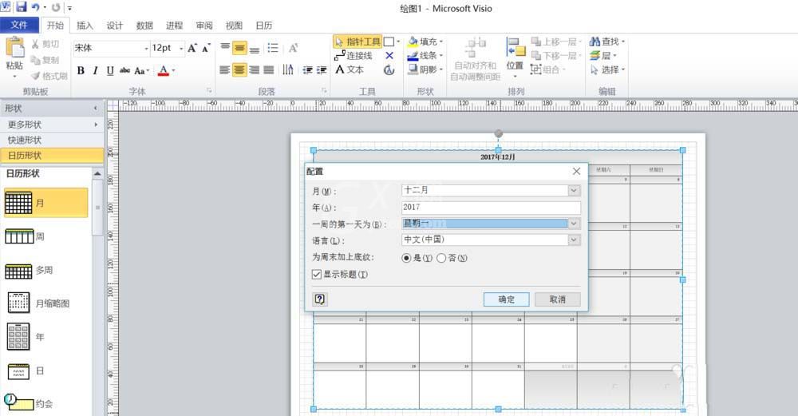This screenshot has width=798, height=416.
Task: Switch to the Data (数据) tab
Action: click(144, 26)
